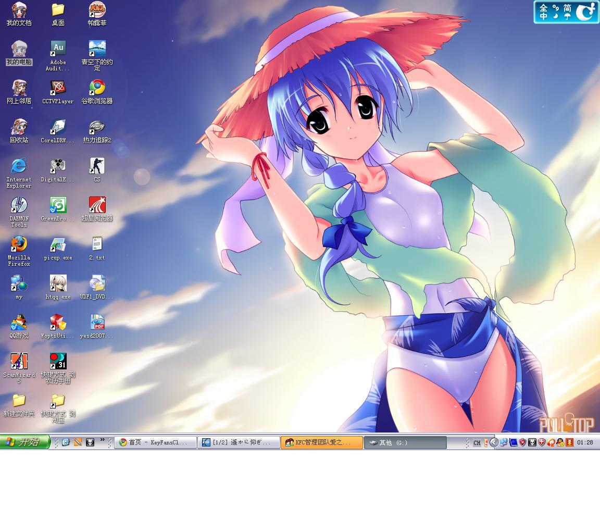Image resolution: width=600 pixels, height=521 pixels.
Task: Open the yesd2007... PDF file
Action: (97, 327)
